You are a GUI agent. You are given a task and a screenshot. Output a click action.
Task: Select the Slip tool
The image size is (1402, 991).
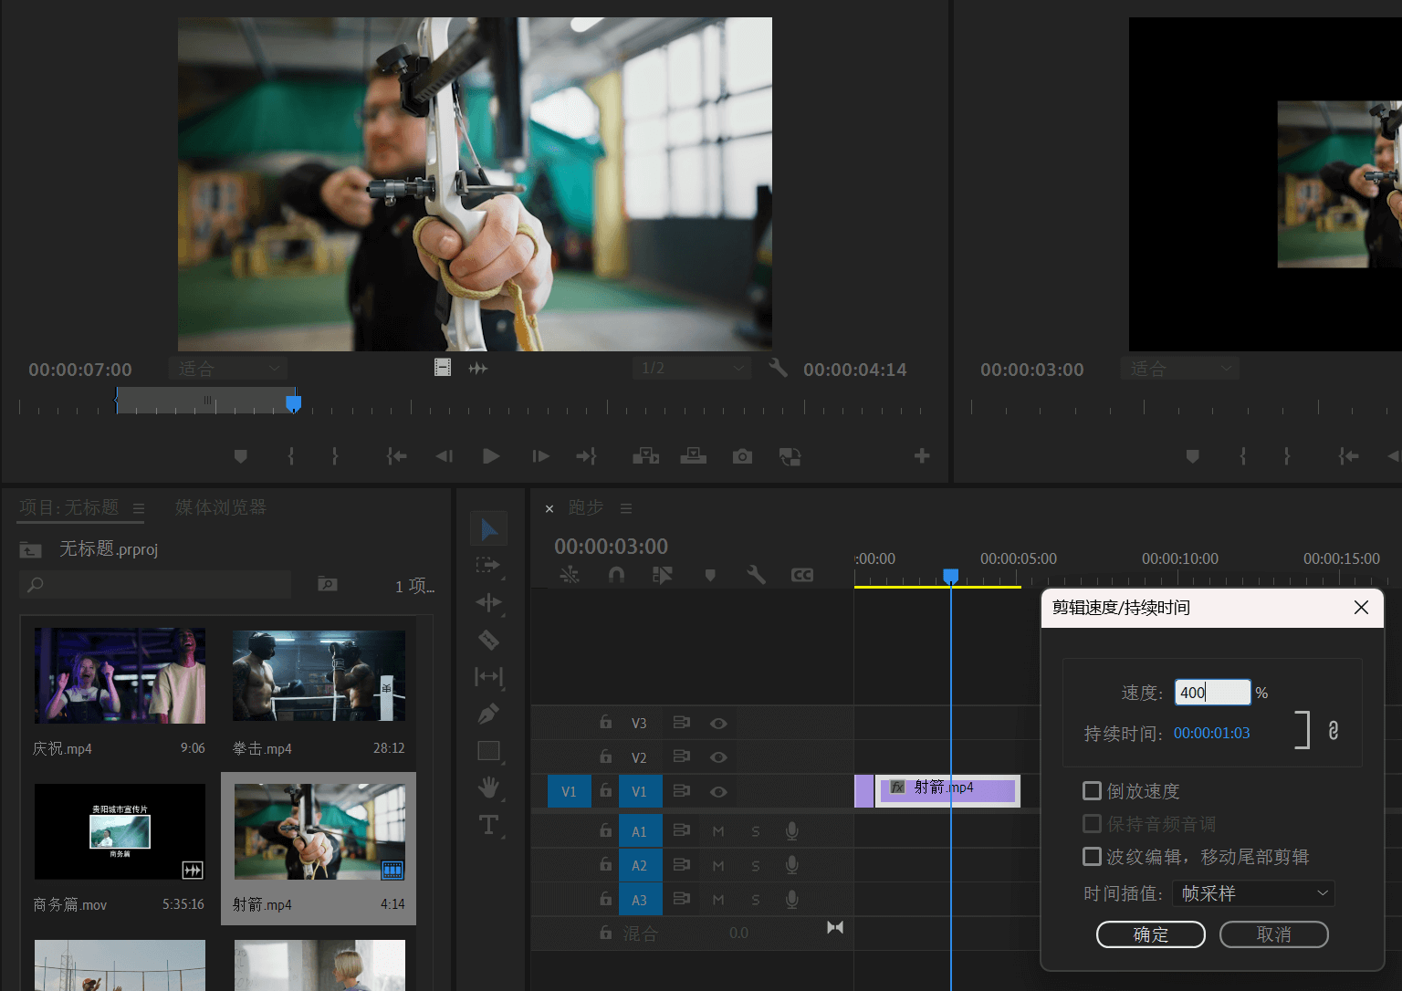pyautogui.click(x=489, y=676)
